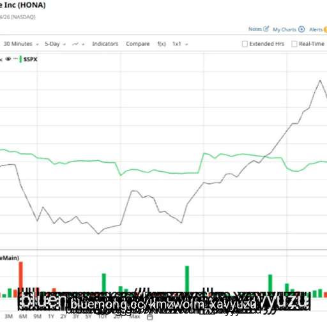Viewport: 327px width, 327px height.
Task: Open the Compare menu
Action: click(x=138, y=44)
